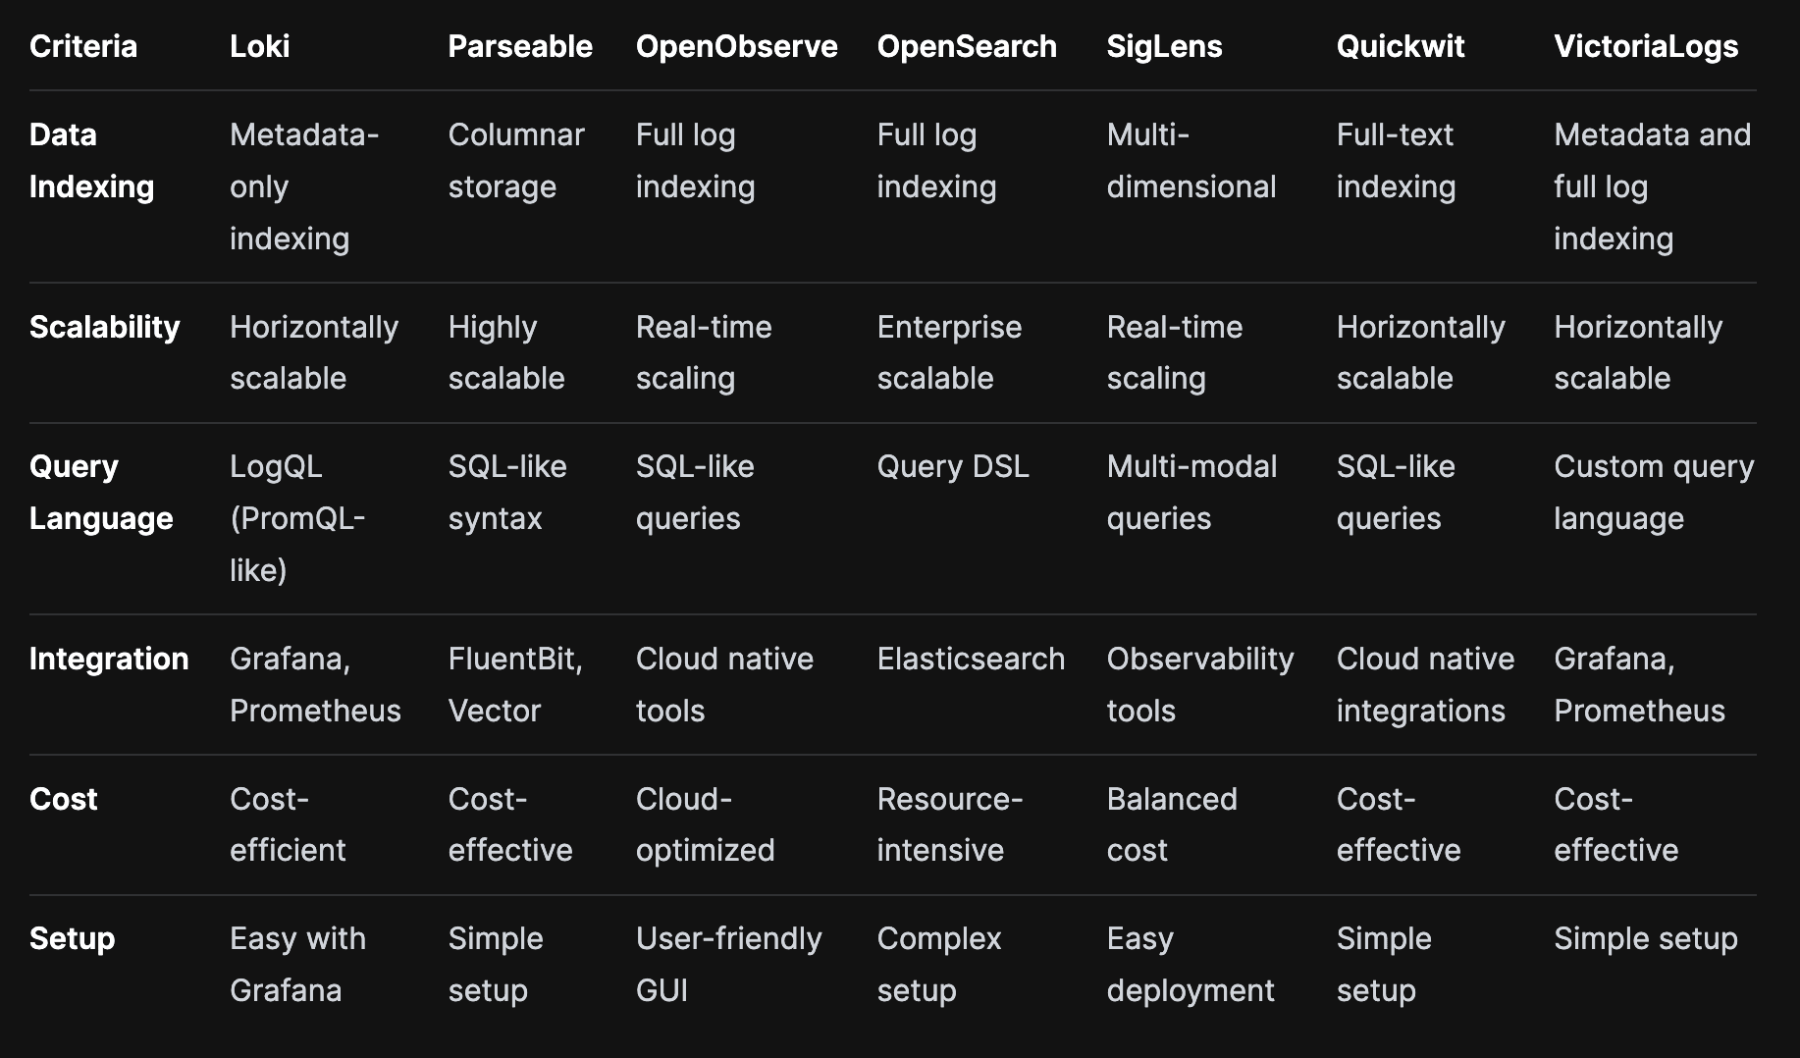The height and width of the screenshot is (1058, 1800).
Task: Select the Resource-intensive cost cell
Action: (x=950, y=824)
